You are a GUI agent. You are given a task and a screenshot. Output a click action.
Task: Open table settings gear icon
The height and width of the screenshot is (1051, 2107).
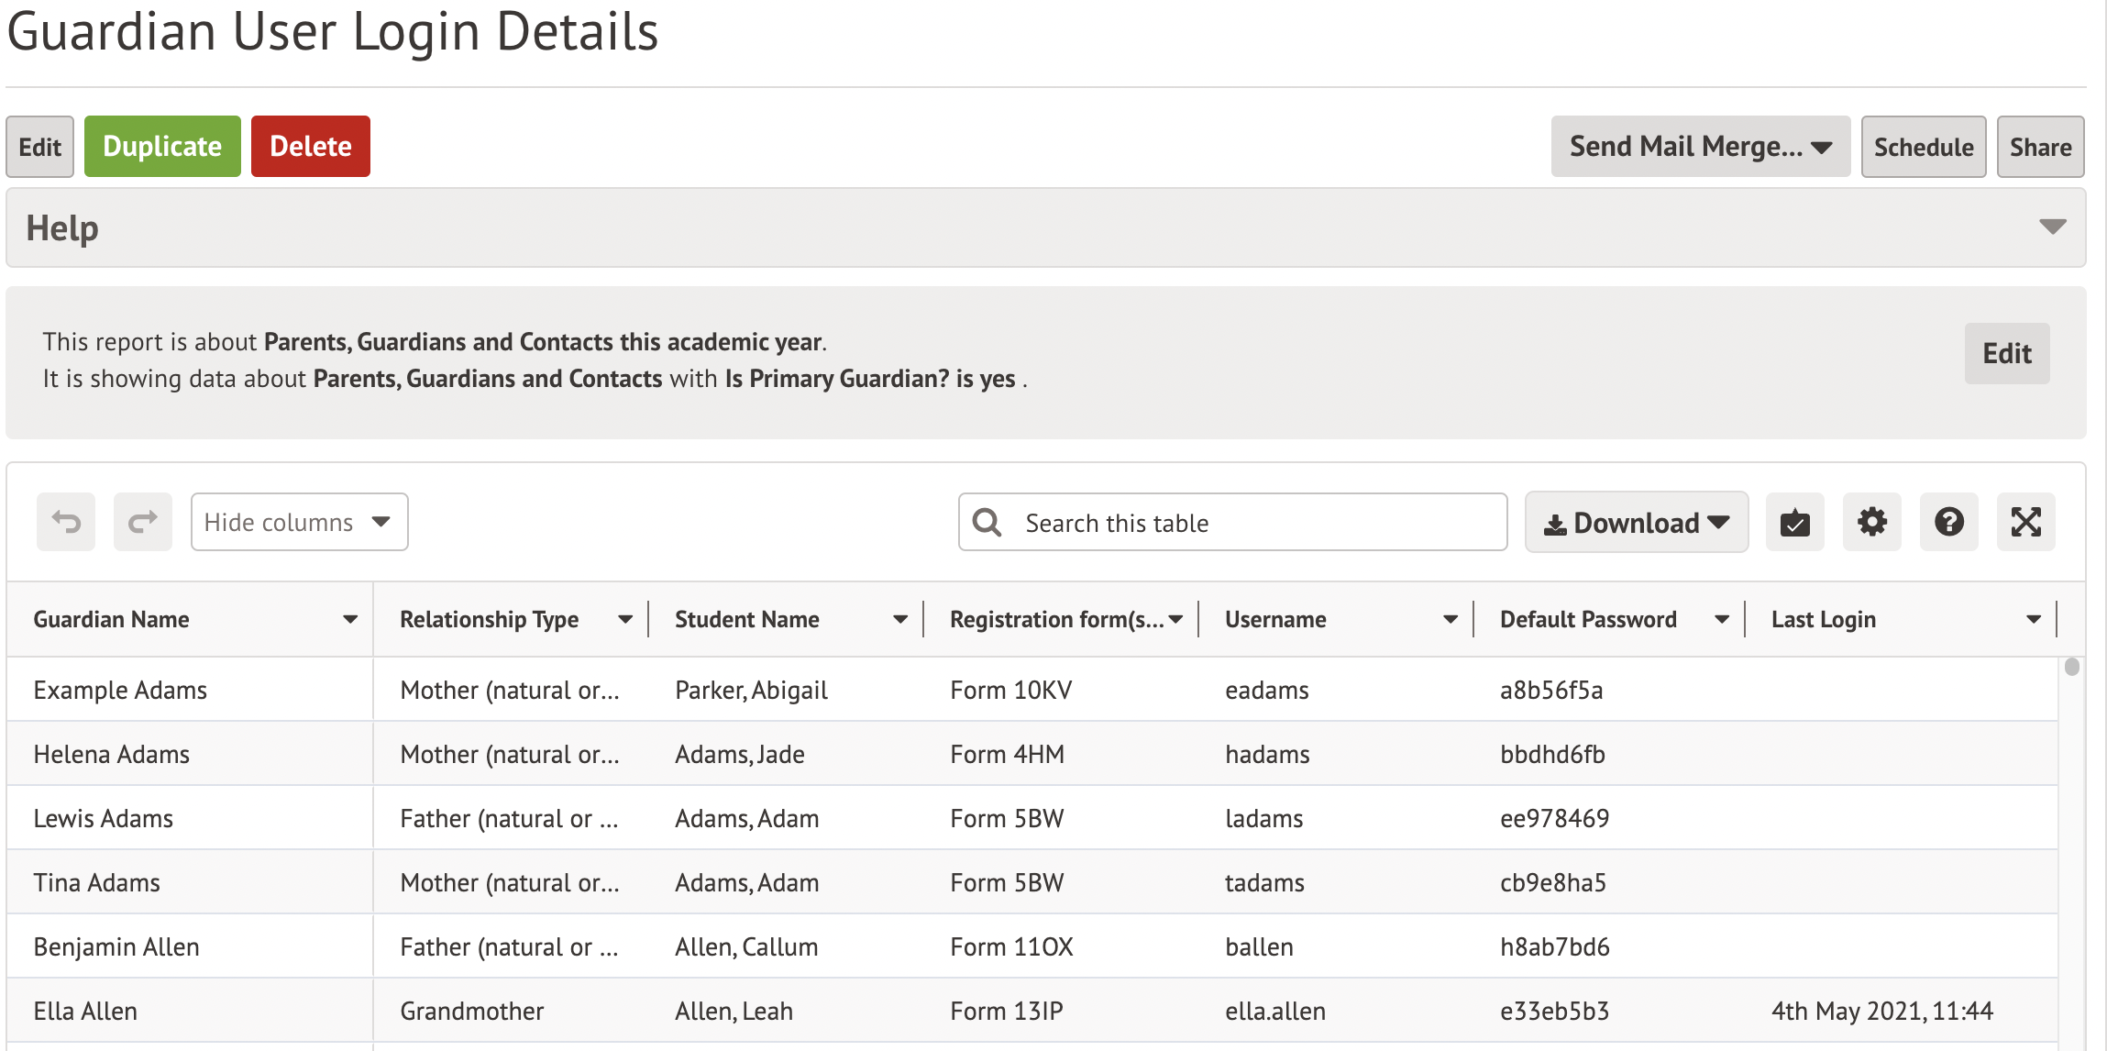[1871, 522]
